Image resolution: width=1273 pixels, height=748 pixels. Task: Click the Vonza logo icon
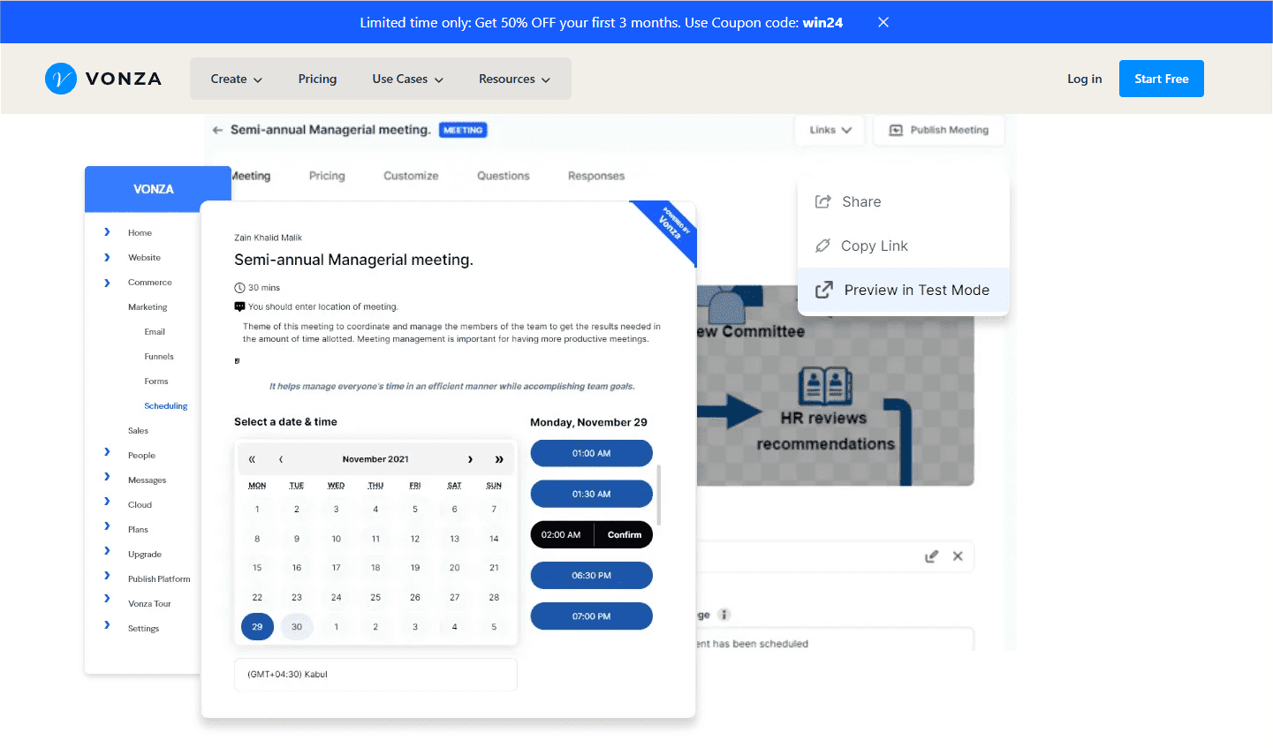coord(61,79)
